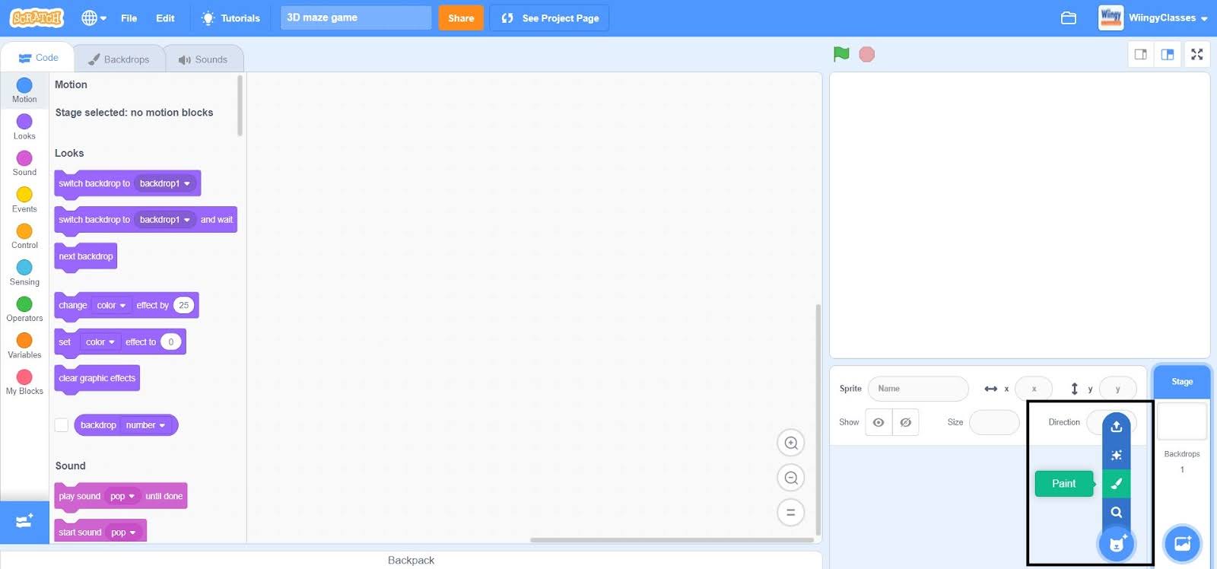The image size is (1217, 569).
Task: Click See Project Page button
Action: [x=549, y=17]
